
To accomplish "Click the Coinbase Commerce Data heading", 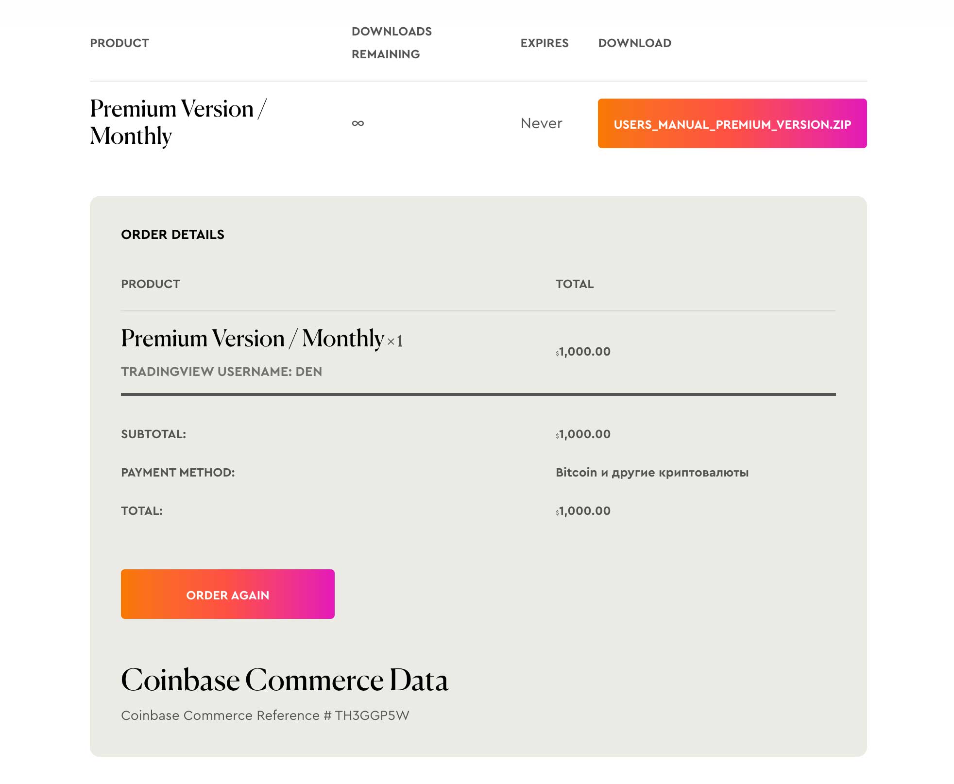I will [x=284, y=680].
